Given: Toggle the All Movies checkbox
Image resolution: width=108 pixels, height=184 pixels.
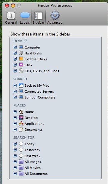Looking at the screenshot, I should point(15,168).
